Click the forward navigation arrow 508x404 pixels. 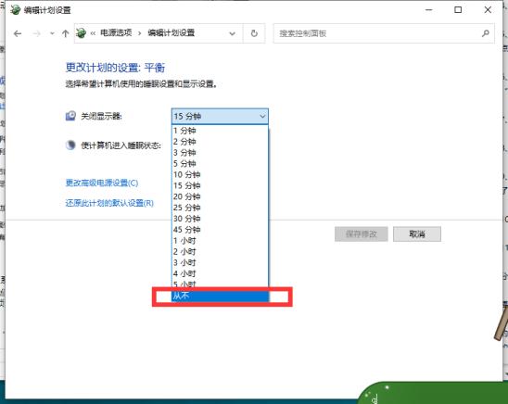tap(36, 33)
